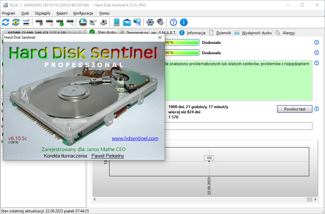Click the blue info circle toolbar icon
The height and width of the screenshot is (214, 325).
tap(183, 22)
